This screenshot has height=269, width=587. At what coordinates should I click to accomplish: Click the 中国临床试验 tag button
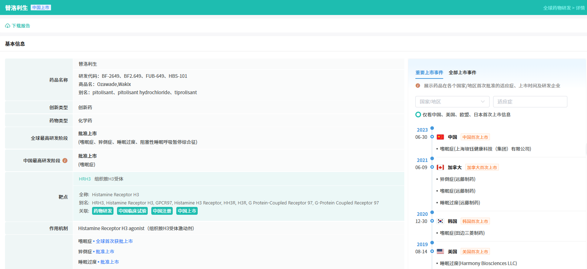132,211
